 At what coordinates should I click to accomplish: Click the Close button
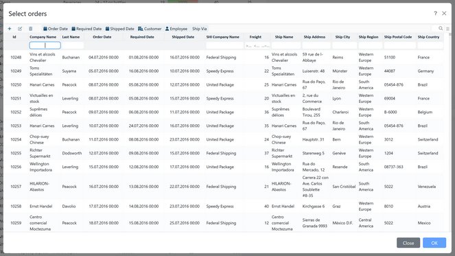pyautogui.click(x=408, y=243)
